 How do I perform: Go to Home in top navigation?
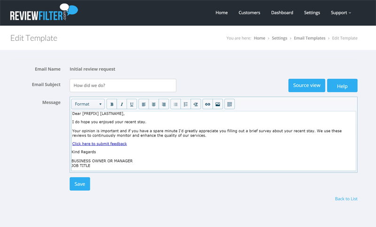pyautogui.click(x=221, y=13)
